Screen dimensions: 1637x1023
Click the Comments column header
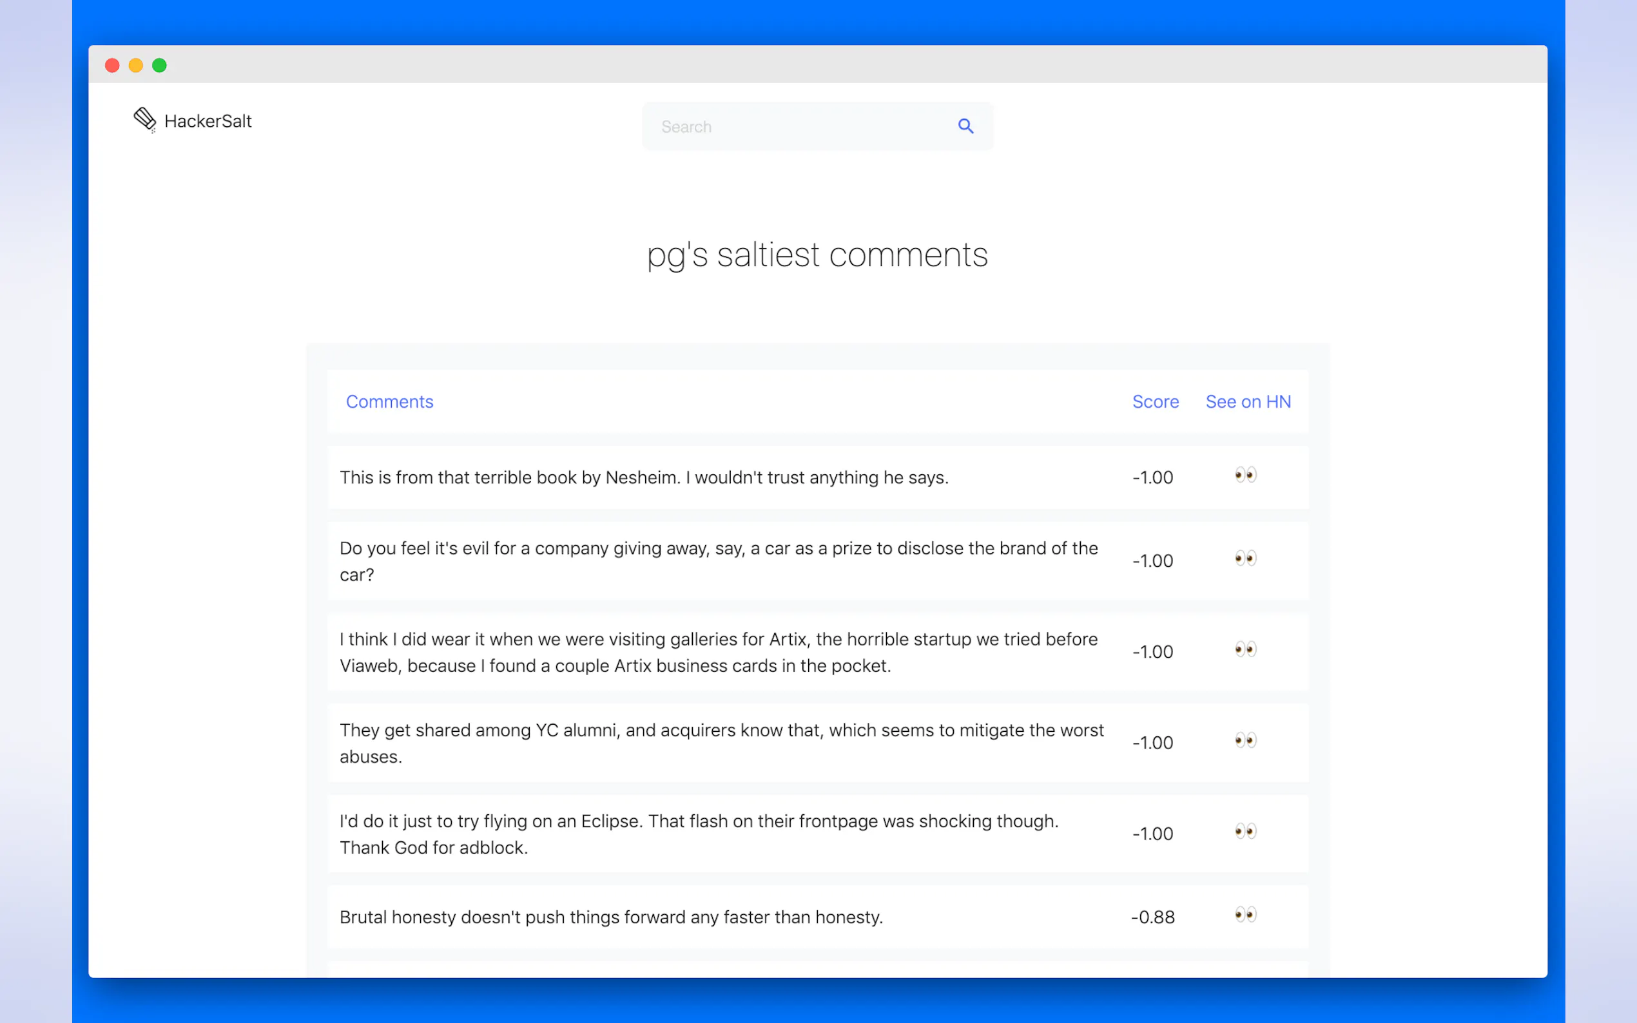389,402
